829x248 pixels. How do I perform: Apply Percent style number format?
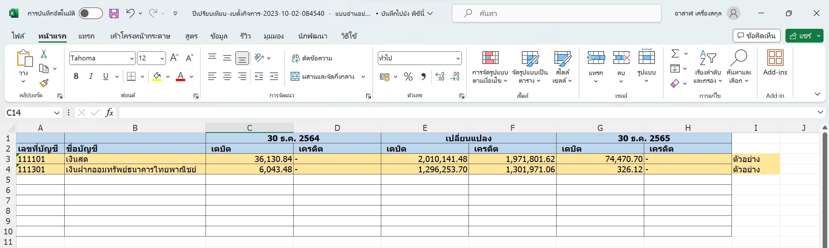click(x=408, y=77)
